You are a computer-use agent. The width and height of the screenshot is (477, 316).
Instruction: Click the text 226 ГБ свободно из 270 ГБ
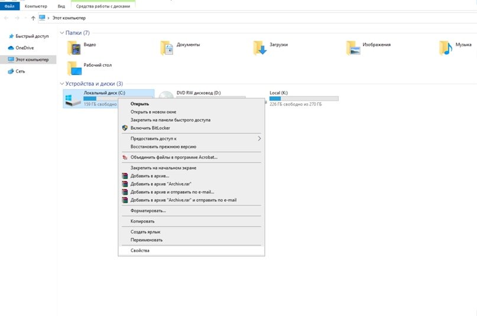pos(296,104)
